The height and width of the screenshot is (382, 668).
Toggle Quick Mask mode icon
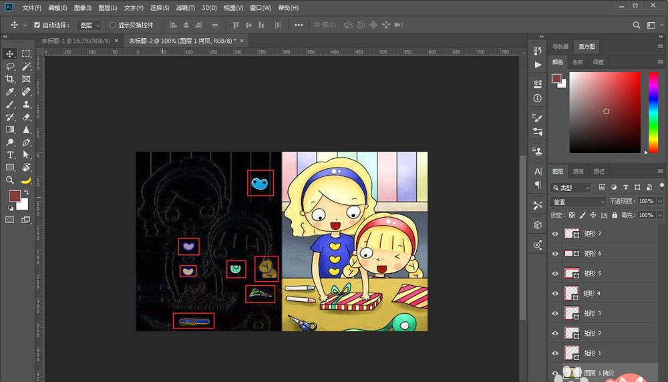pyautogui.click(x=10, y=220)
